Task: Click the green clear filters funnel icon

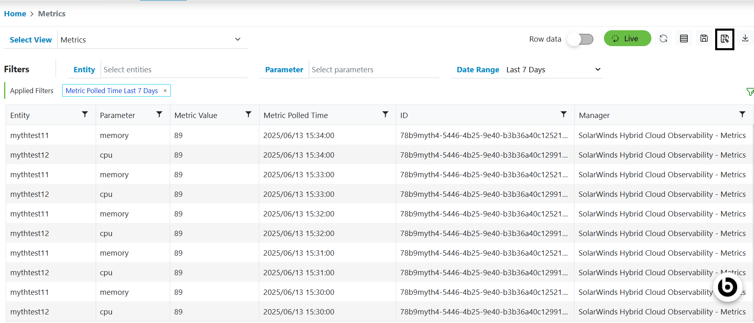Action: (x=750, y=92)
